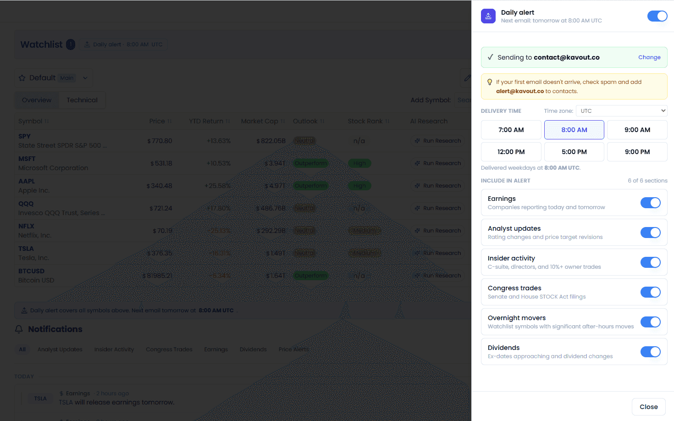The width and height of the screenshot is (674, 421).
Task: Disable the Earnings alert section
Action: [650, 203]
